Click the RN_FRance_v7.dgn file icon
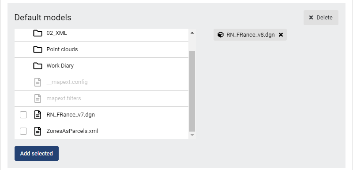 pyautogui.click(x=38, y=115)
